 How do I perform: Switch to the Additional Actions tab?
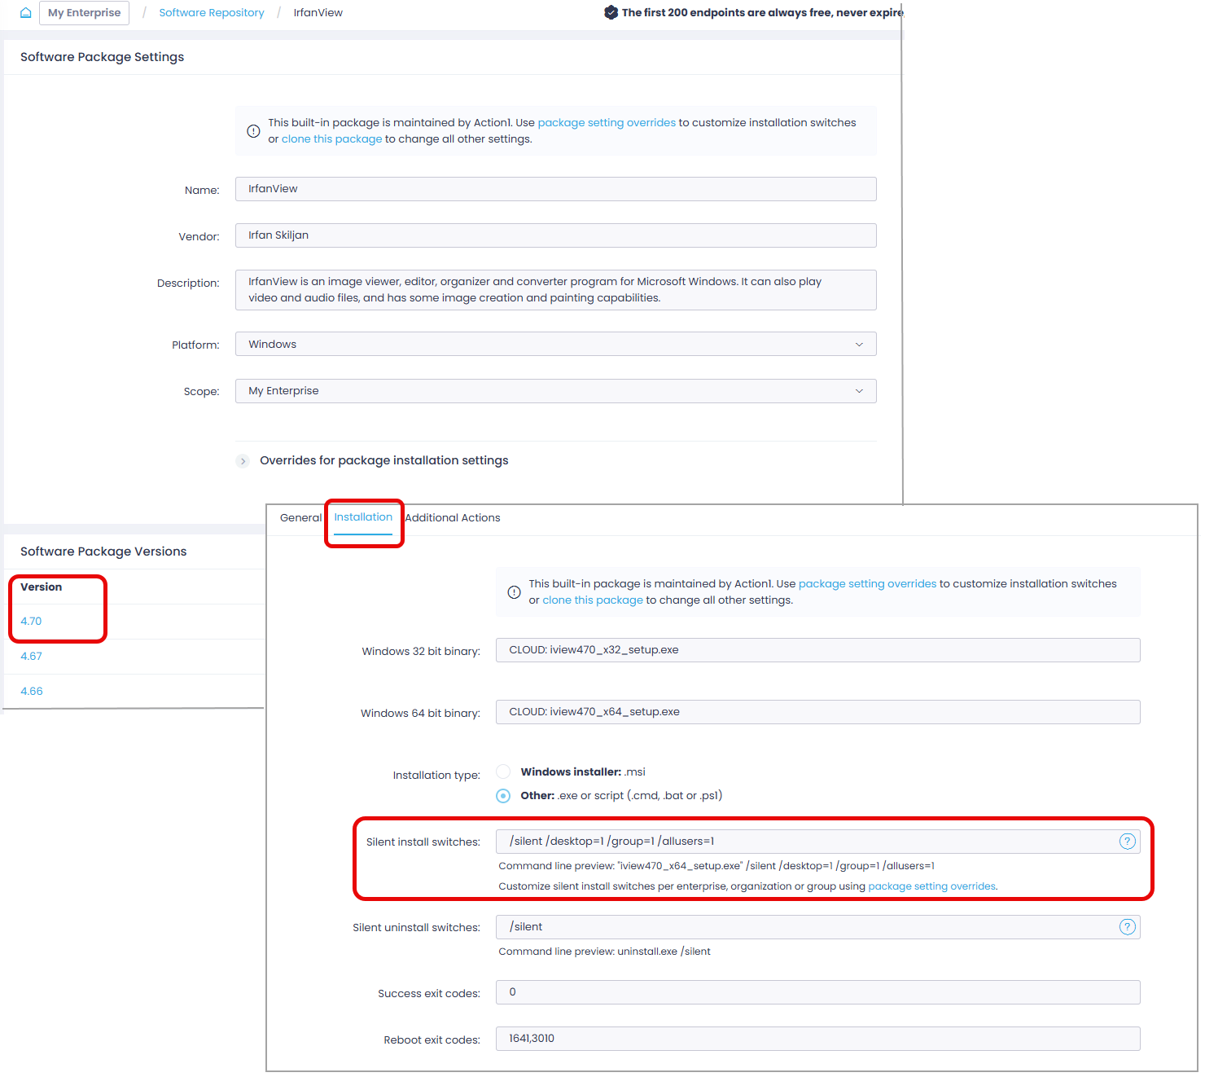(453, 517)
